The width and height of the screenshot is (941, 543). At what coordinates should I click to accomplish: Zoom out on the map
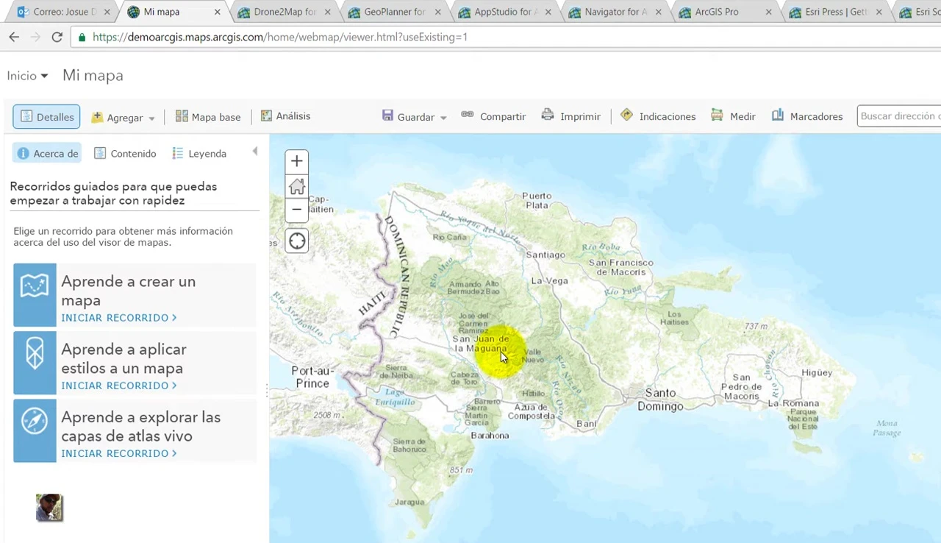click(297, 210)
